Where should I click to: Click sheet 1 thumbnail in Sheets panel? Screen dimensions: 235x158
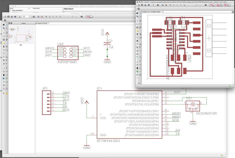[21, 35]
